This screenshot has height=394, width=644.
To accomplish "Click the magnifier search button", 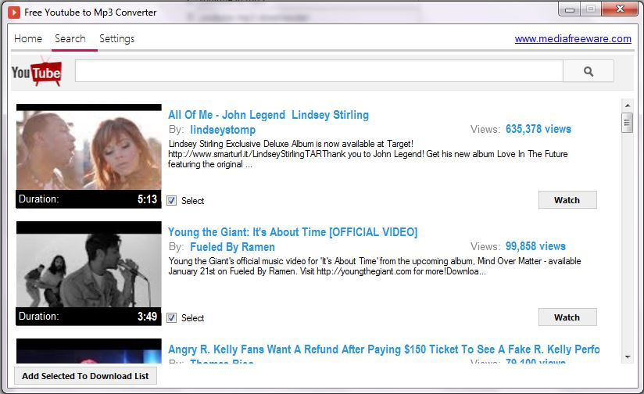I will 589,71.
